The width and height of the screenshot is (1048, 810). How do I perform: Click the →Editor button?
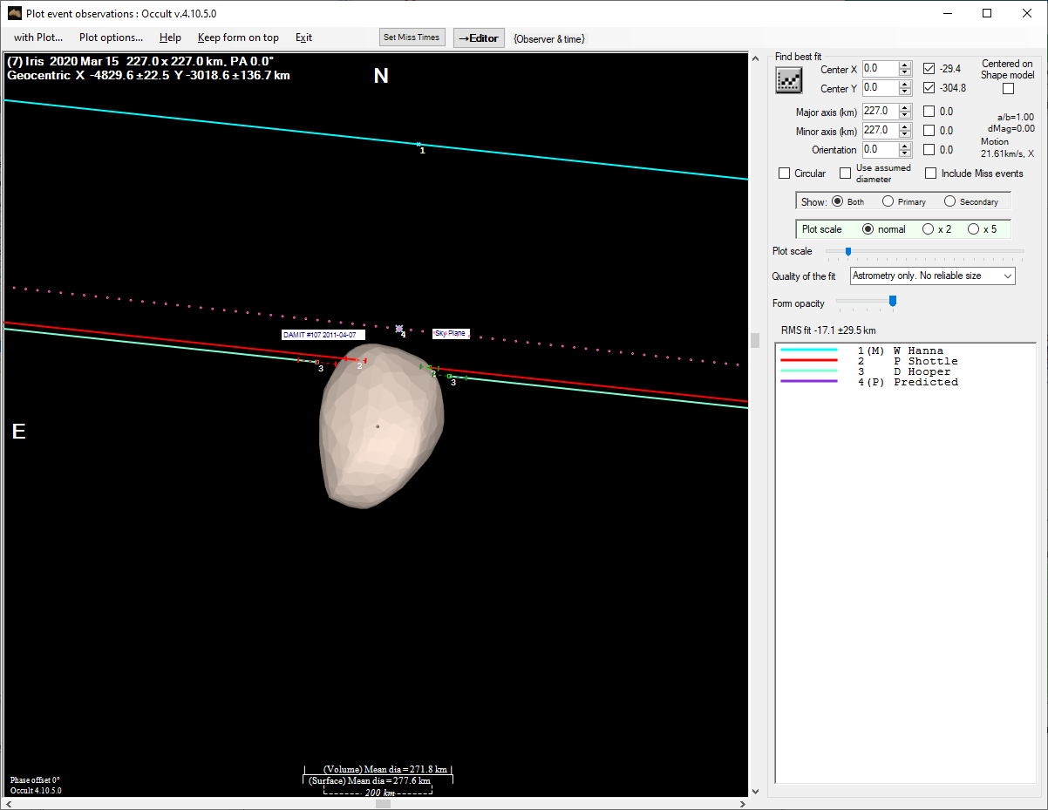[x=479, y=37]
